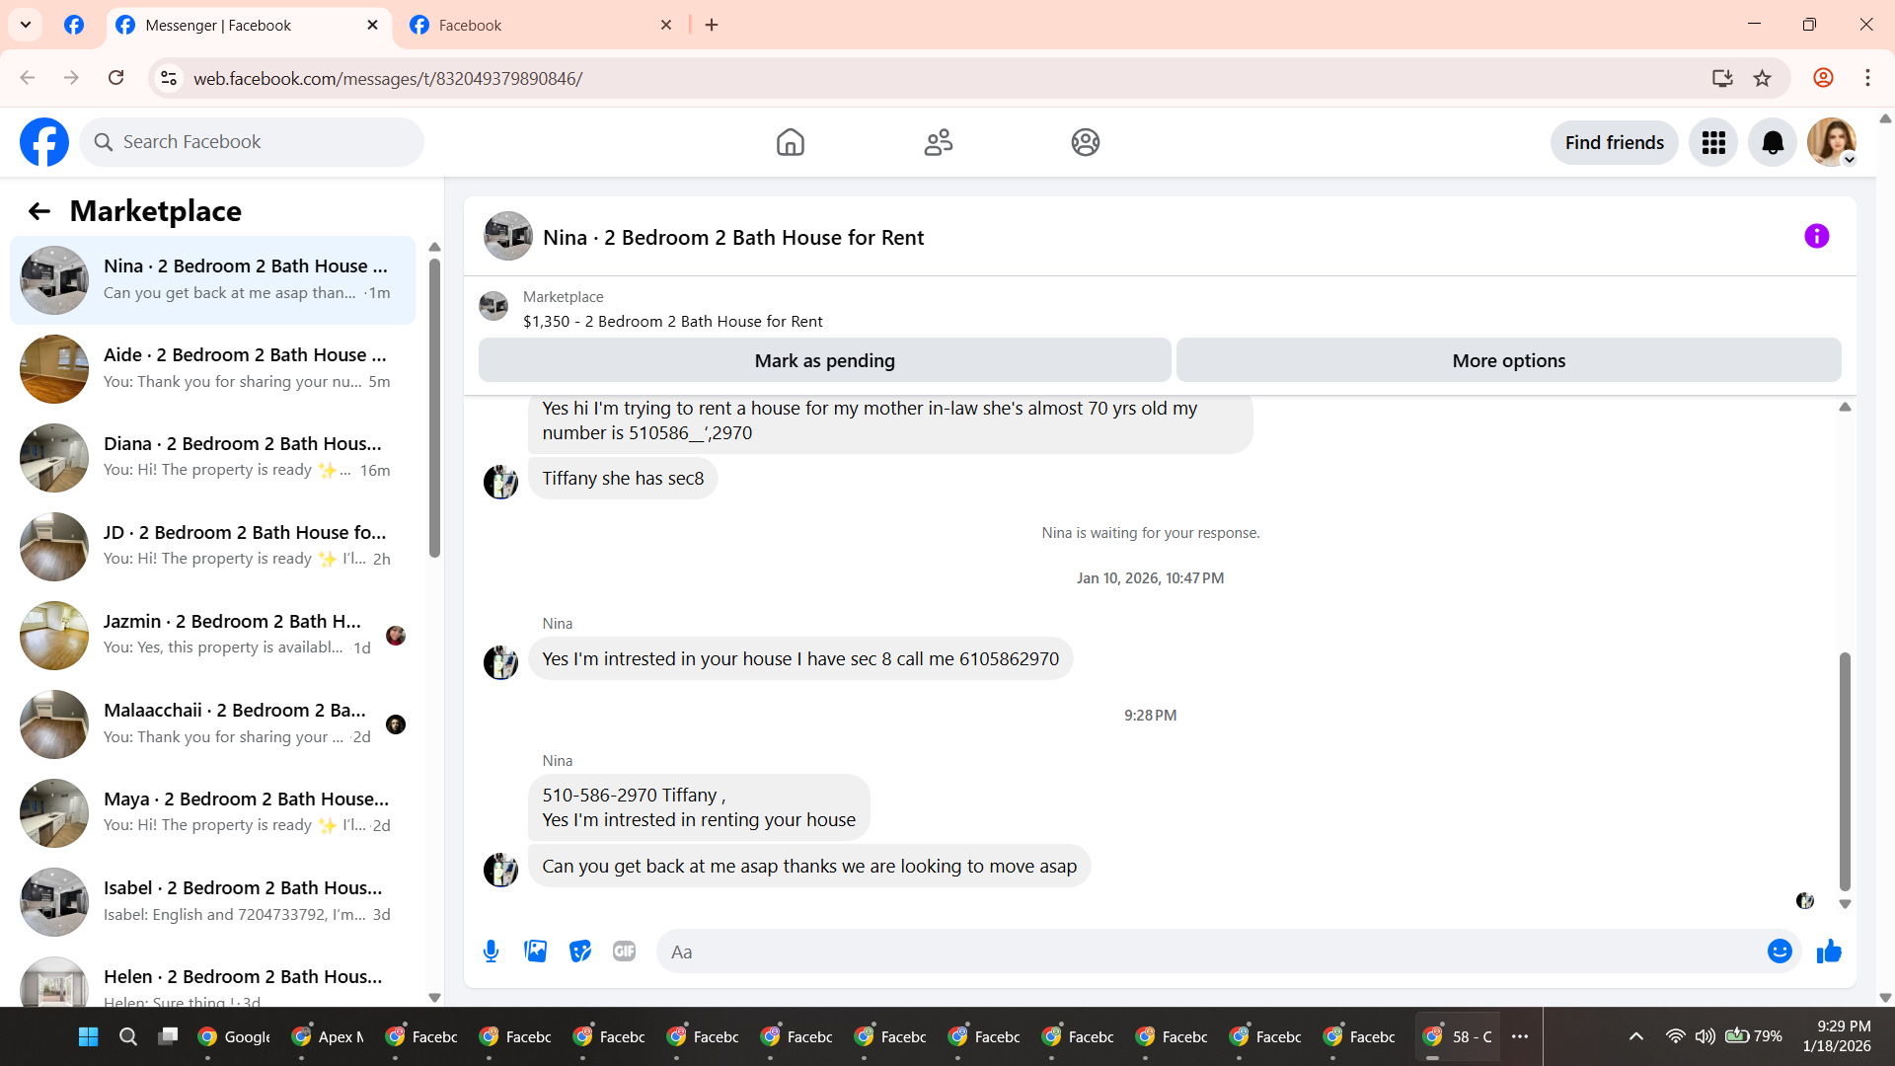Open Facebook notifications bell
This screenshot has width=1895, height=1066.
point(1773,143)
